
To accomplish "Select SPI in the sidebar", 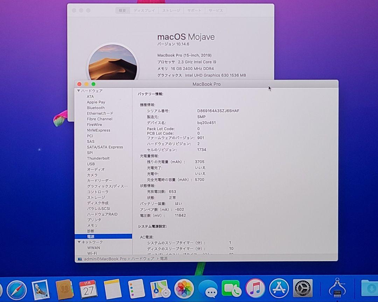I will 90,153.
